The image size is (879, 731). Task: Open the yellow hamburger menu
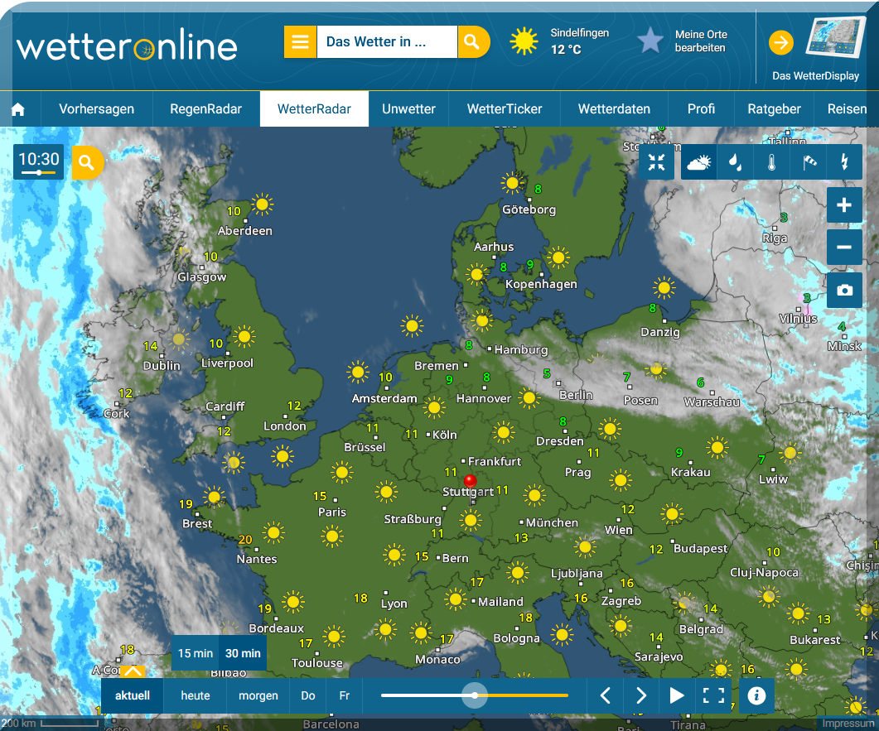[300, 41]
